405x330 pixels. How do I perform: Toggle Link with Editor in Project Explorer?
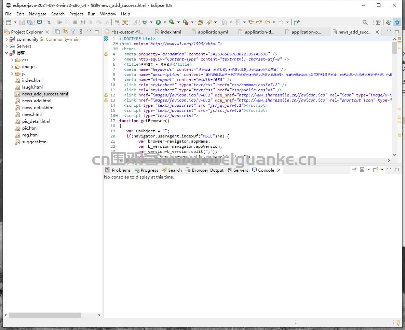pos(65,32)
